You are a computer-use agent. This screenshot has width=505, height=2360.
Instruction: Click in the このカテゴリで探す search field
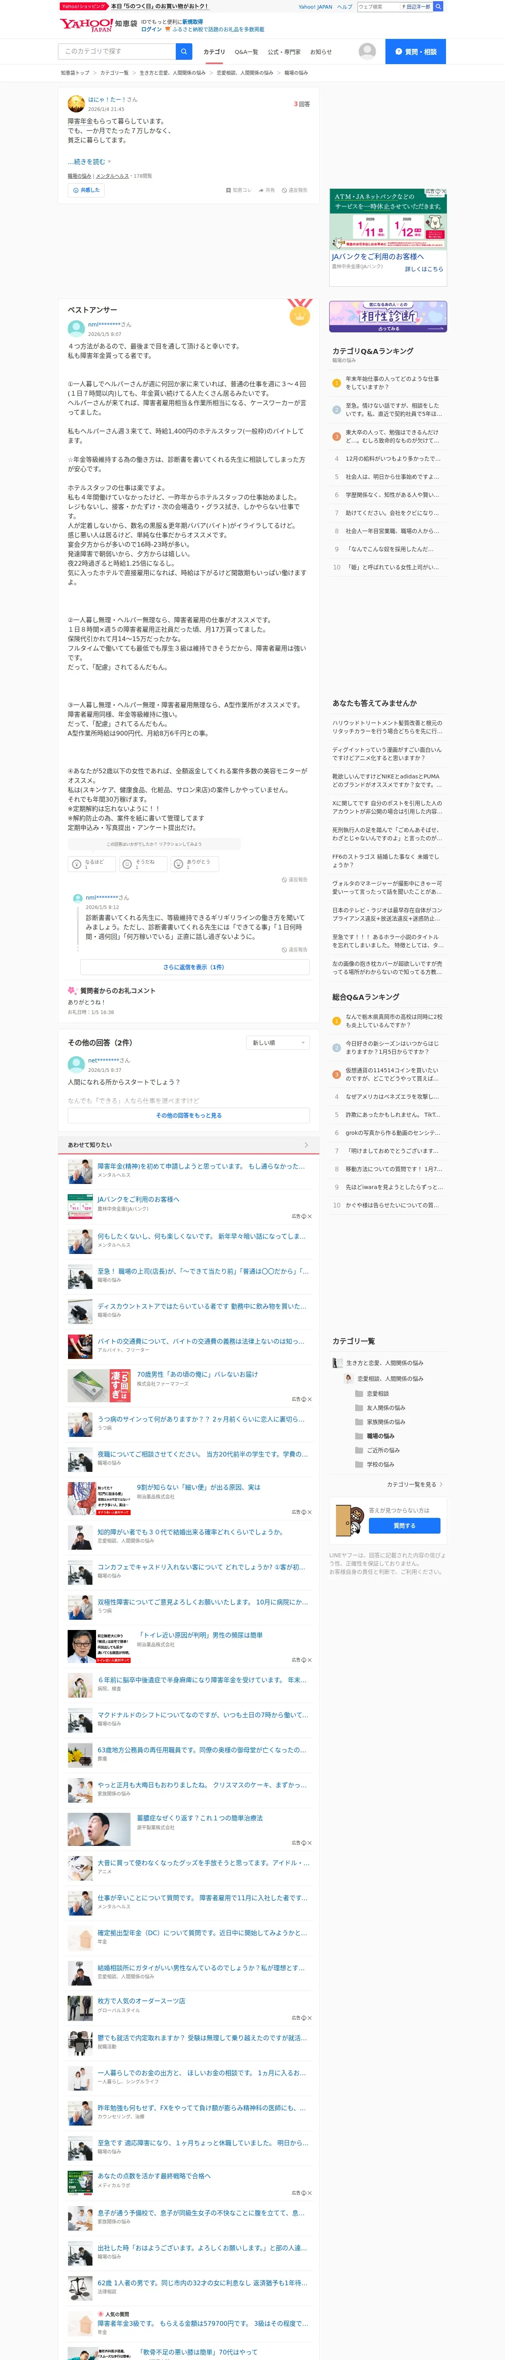coord(117,51)
